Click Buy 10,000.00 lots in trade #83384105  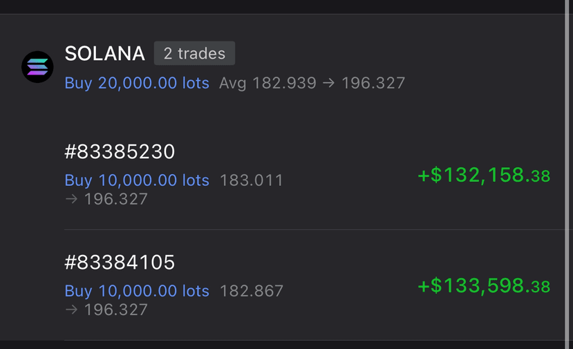point(137,291)
